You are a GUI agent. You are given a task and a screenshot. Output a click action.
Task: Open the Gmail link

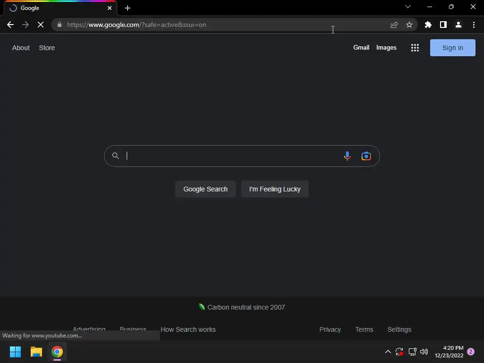click(361, 48)
